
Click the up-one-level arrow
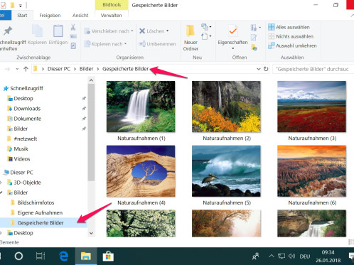[26, 69]
